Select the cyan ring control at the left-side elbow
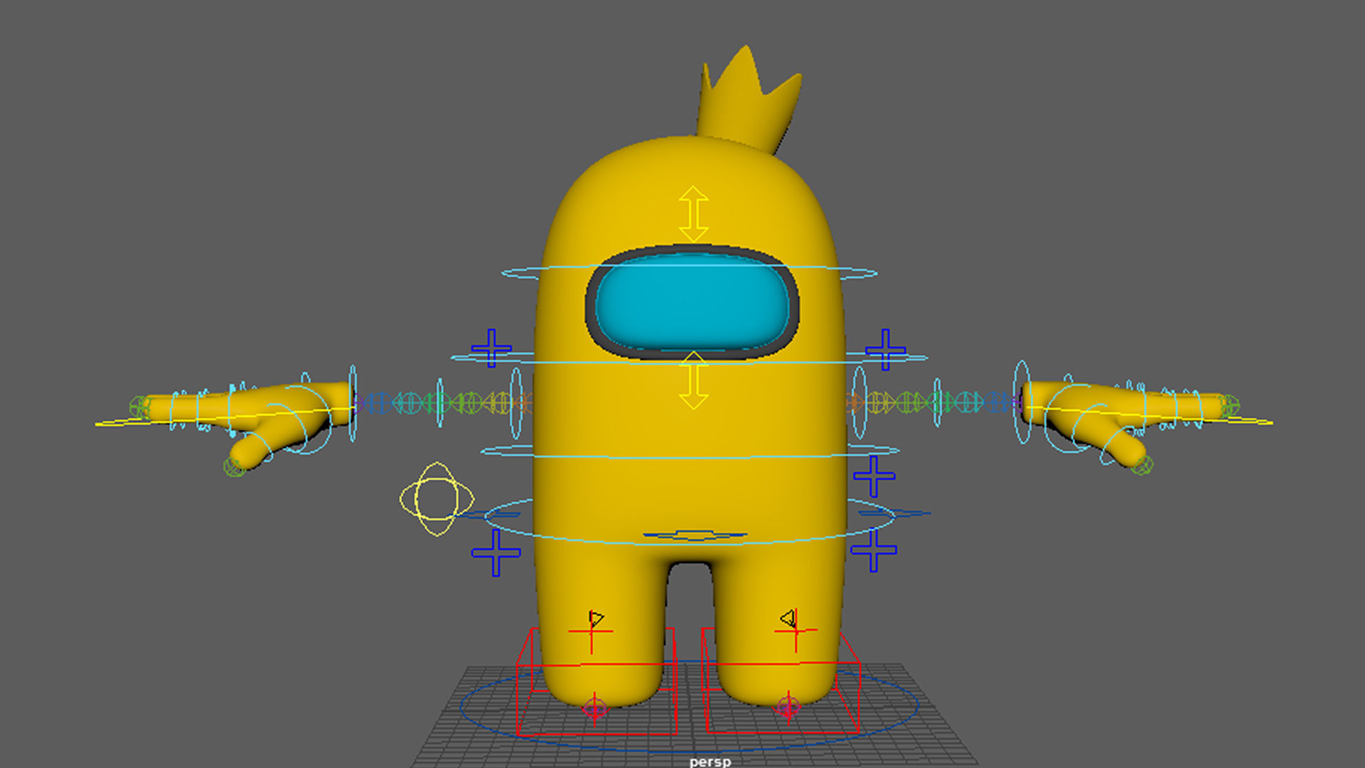1365x768 pixels. tap(440, 402)
